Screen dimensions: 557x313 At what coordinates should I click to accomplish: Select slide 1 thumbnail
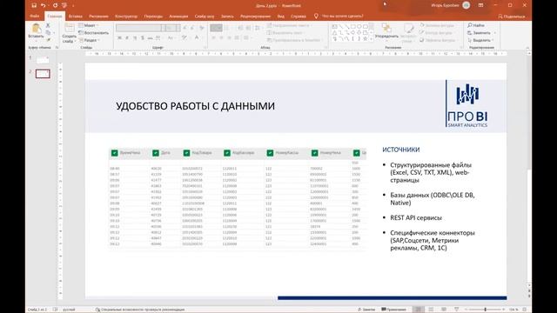pyautogui.click(x=43, y=60)
